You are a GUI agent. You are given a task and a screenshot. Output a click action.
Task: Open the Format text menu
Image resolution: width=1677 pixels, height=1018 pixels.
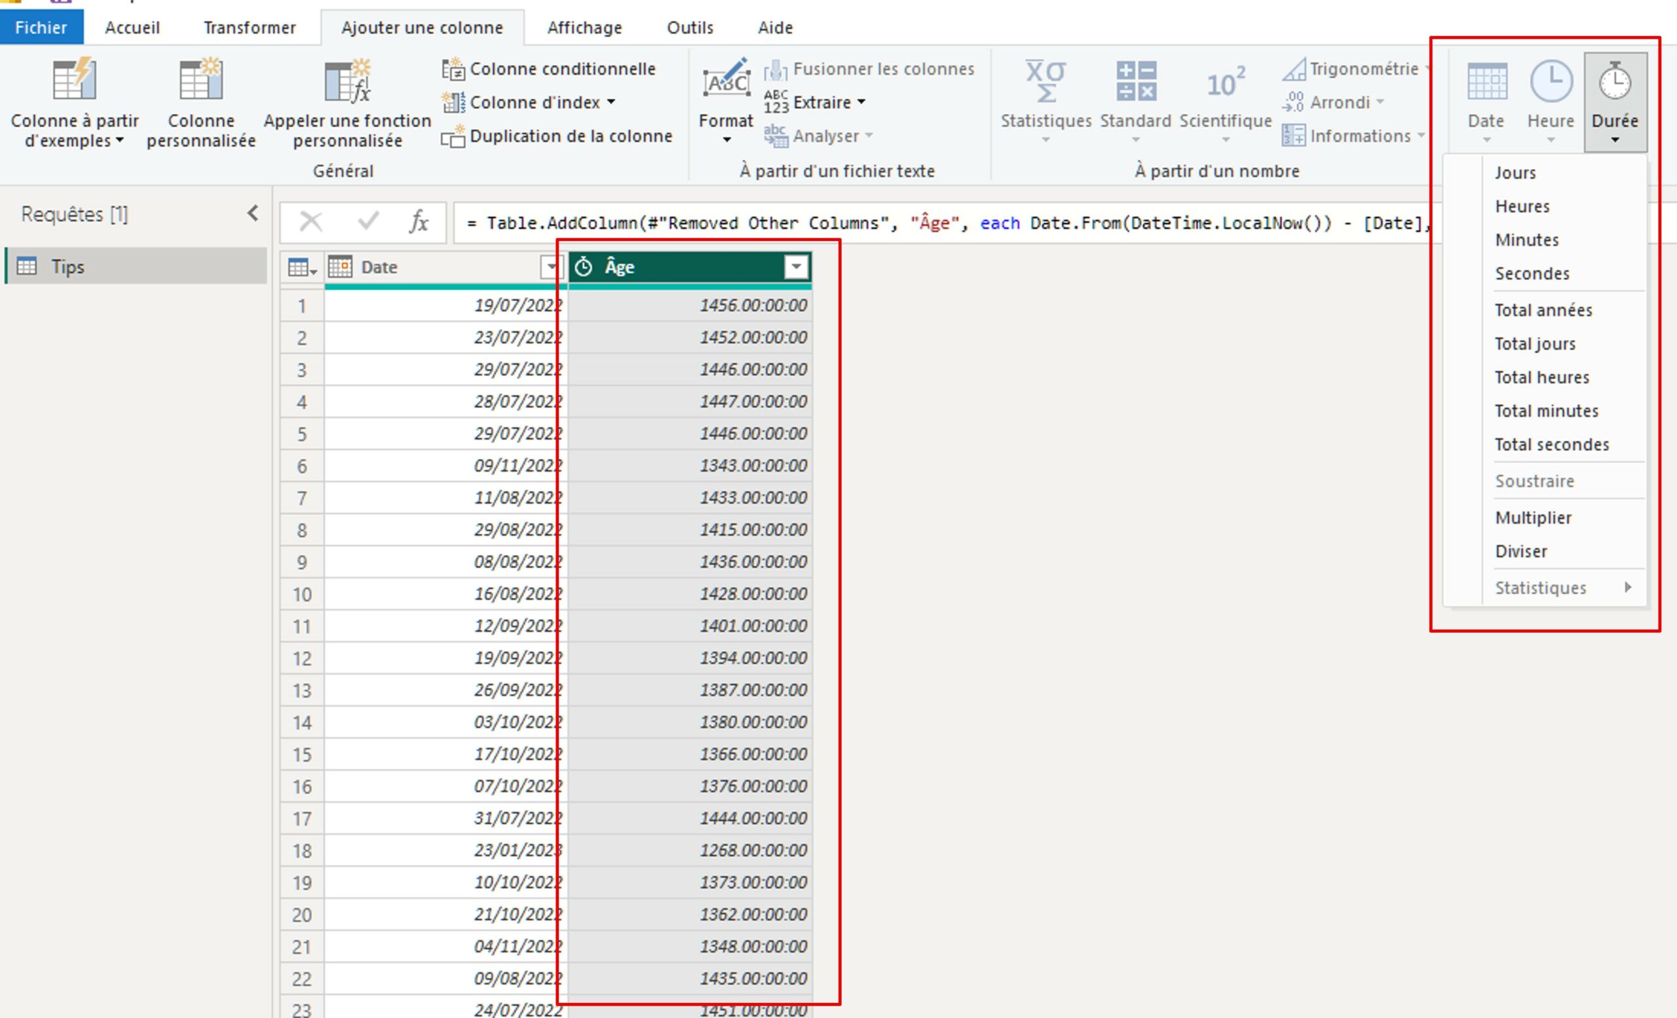tap(726, 102)
